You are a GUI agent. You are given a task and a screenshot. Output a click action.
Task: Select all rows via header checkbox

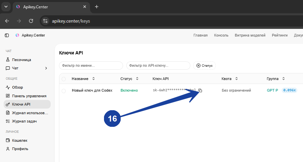(x=64, y=79)
